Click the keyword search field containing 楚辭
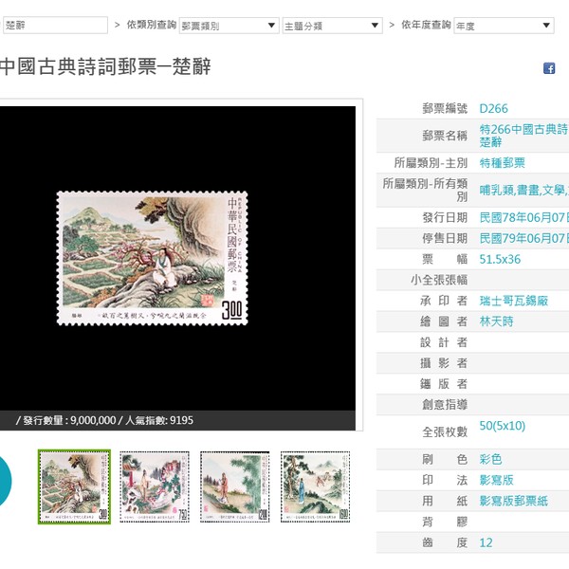The width and height of the screenshot is (569, 569). [55, 26]
